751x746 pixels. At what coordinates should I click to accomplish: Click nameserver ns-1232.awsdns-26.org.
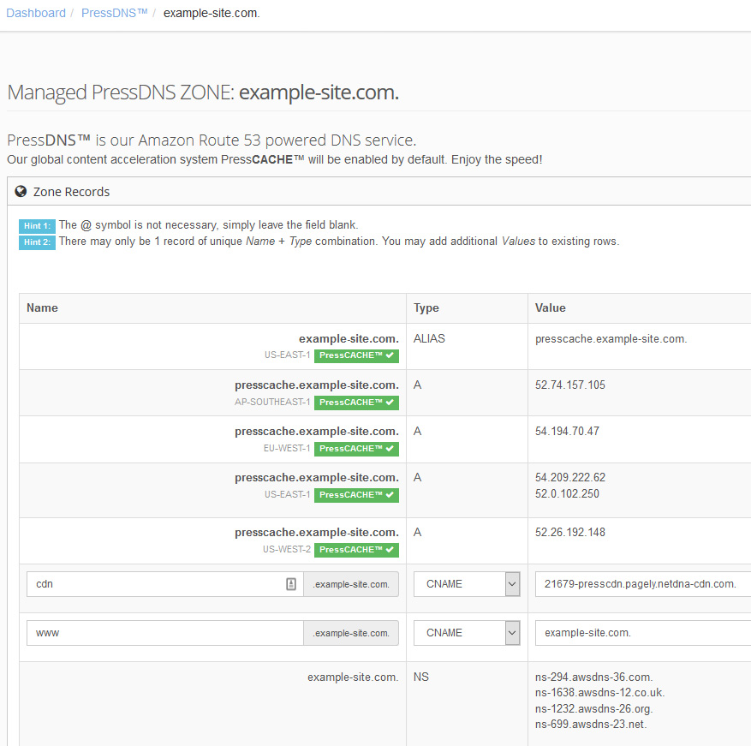click(x=594, y=708)
